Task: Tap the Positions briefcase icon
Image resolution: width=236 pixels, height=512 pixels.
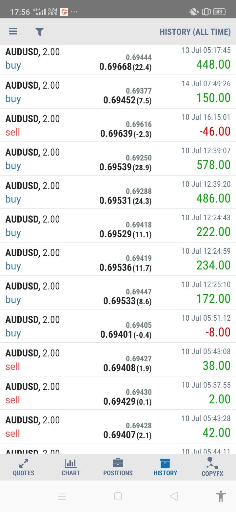Action: point(118,463)
